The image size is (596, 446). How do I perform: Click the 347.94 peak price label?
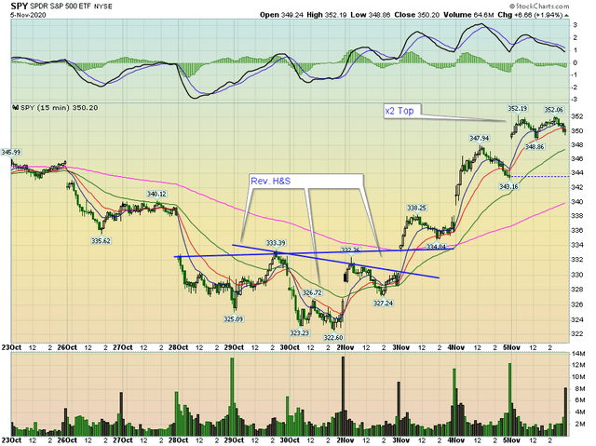(x=479, y=139)
